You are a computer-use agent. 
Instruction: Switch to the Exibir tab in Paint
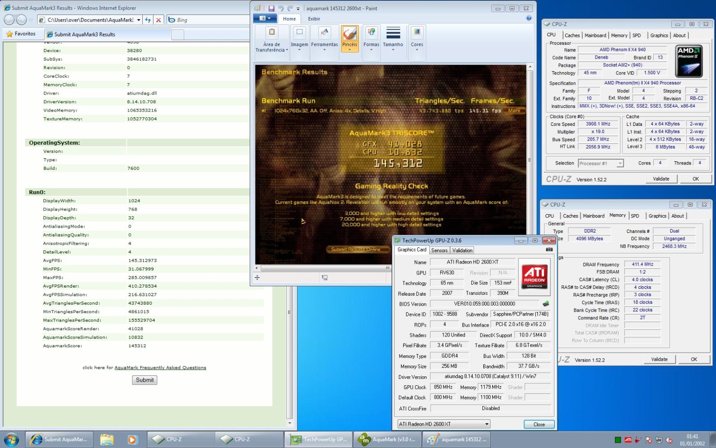[314, 19]
